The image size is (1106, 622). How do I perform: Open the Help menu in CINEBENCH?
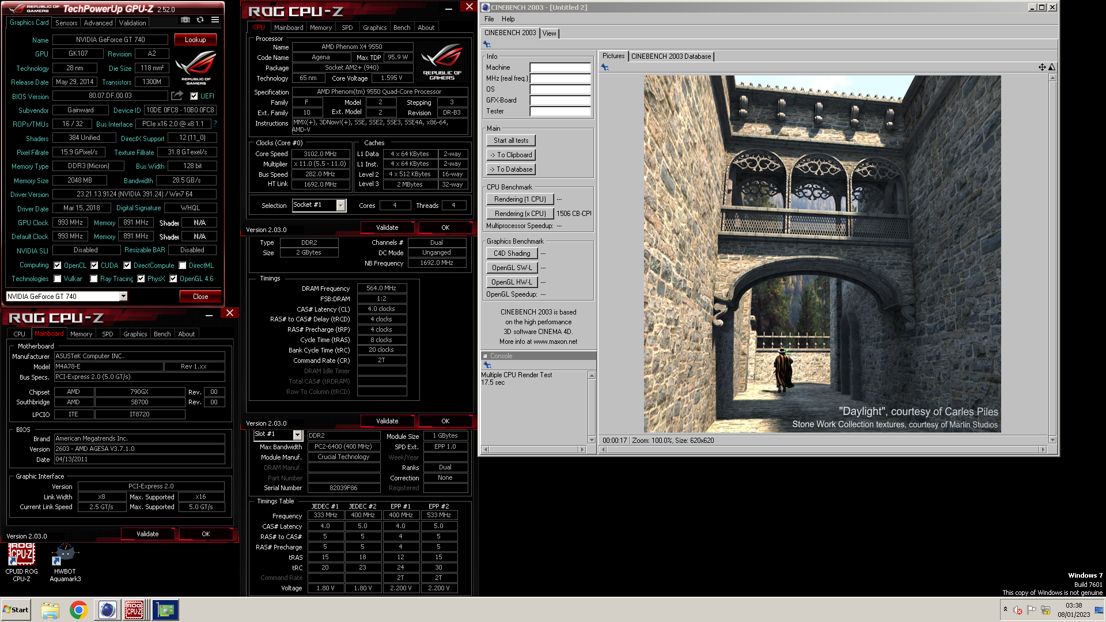coord(508,19)
